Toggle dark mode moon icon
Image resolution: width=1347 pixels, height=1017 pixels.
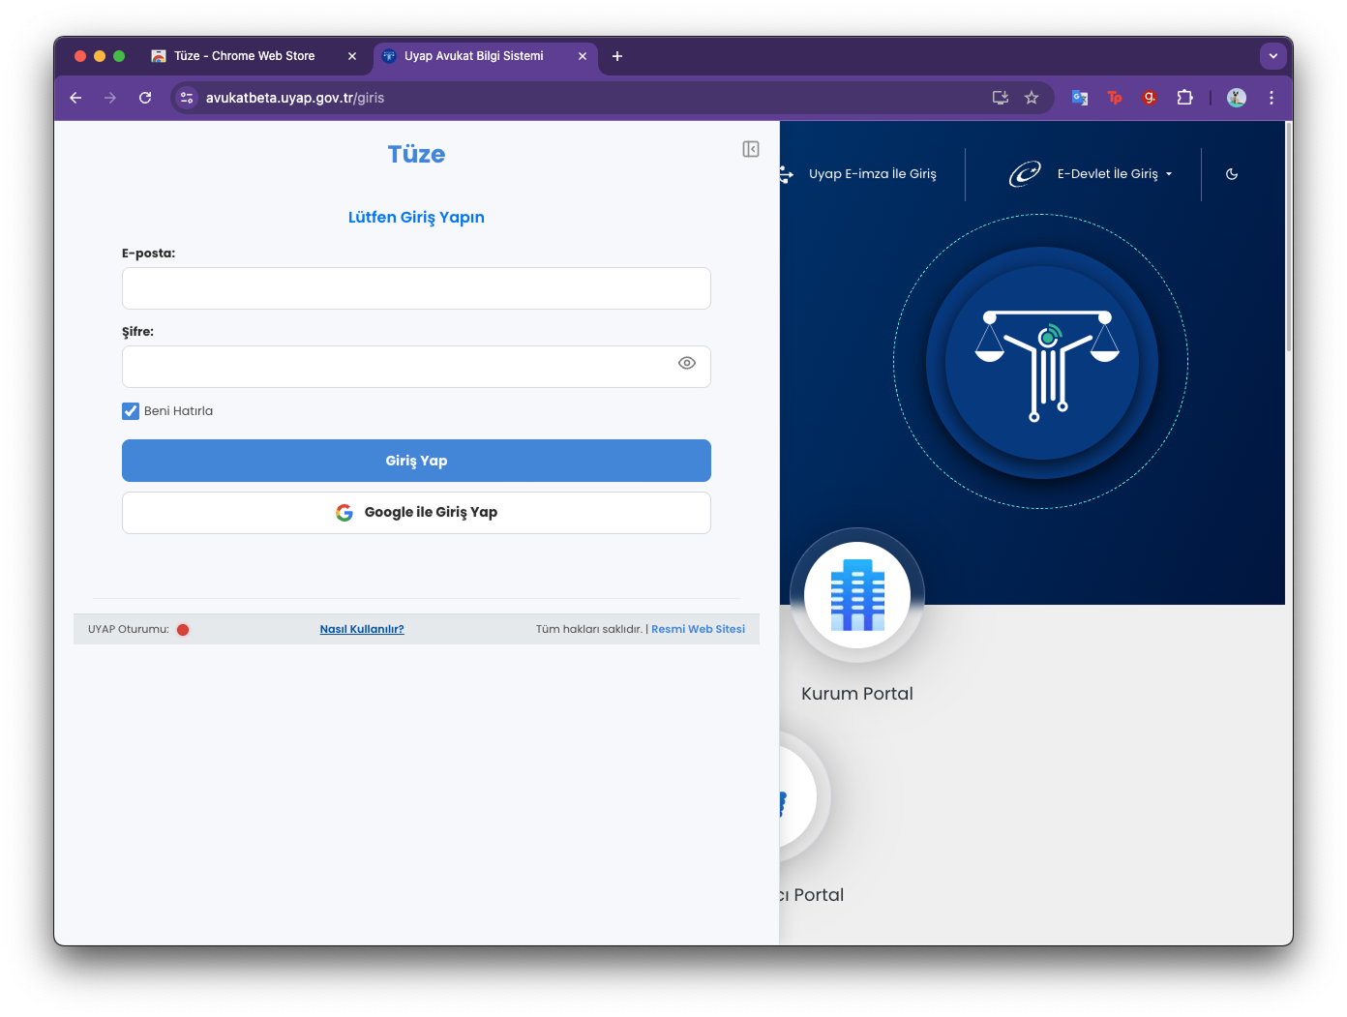coord(1232,174)
